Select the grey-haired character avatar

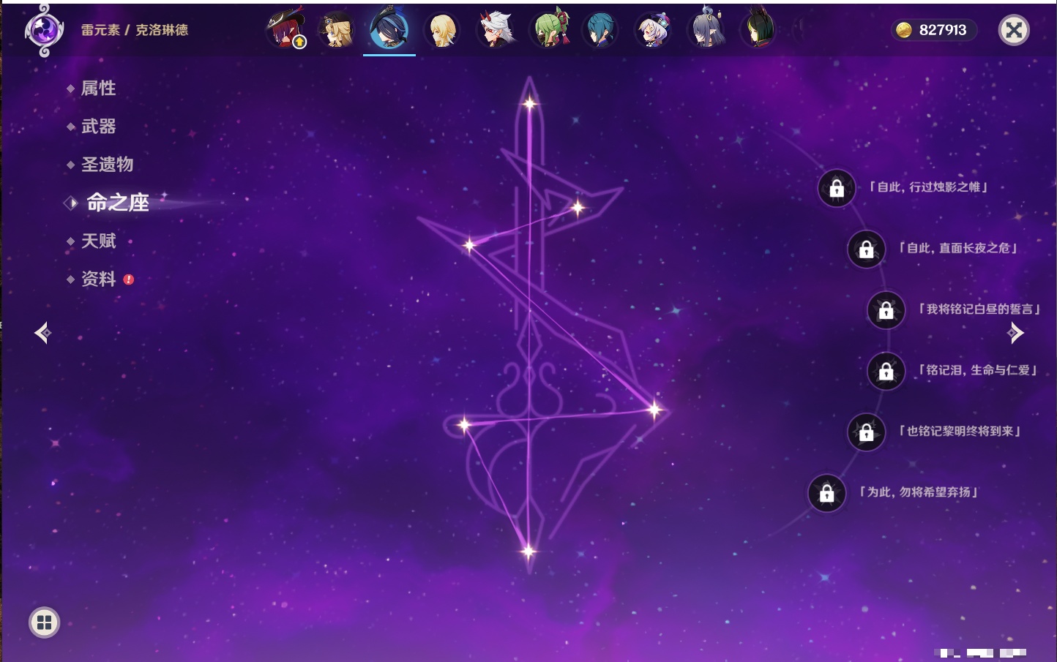(x=706, y=29)
